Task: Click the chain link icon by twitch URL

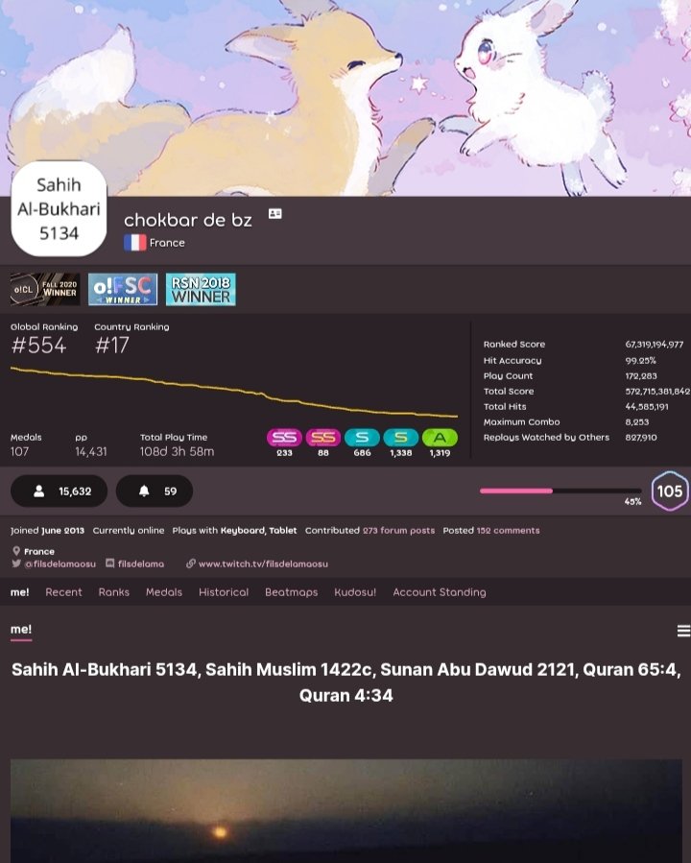Action: click(191, 563)
